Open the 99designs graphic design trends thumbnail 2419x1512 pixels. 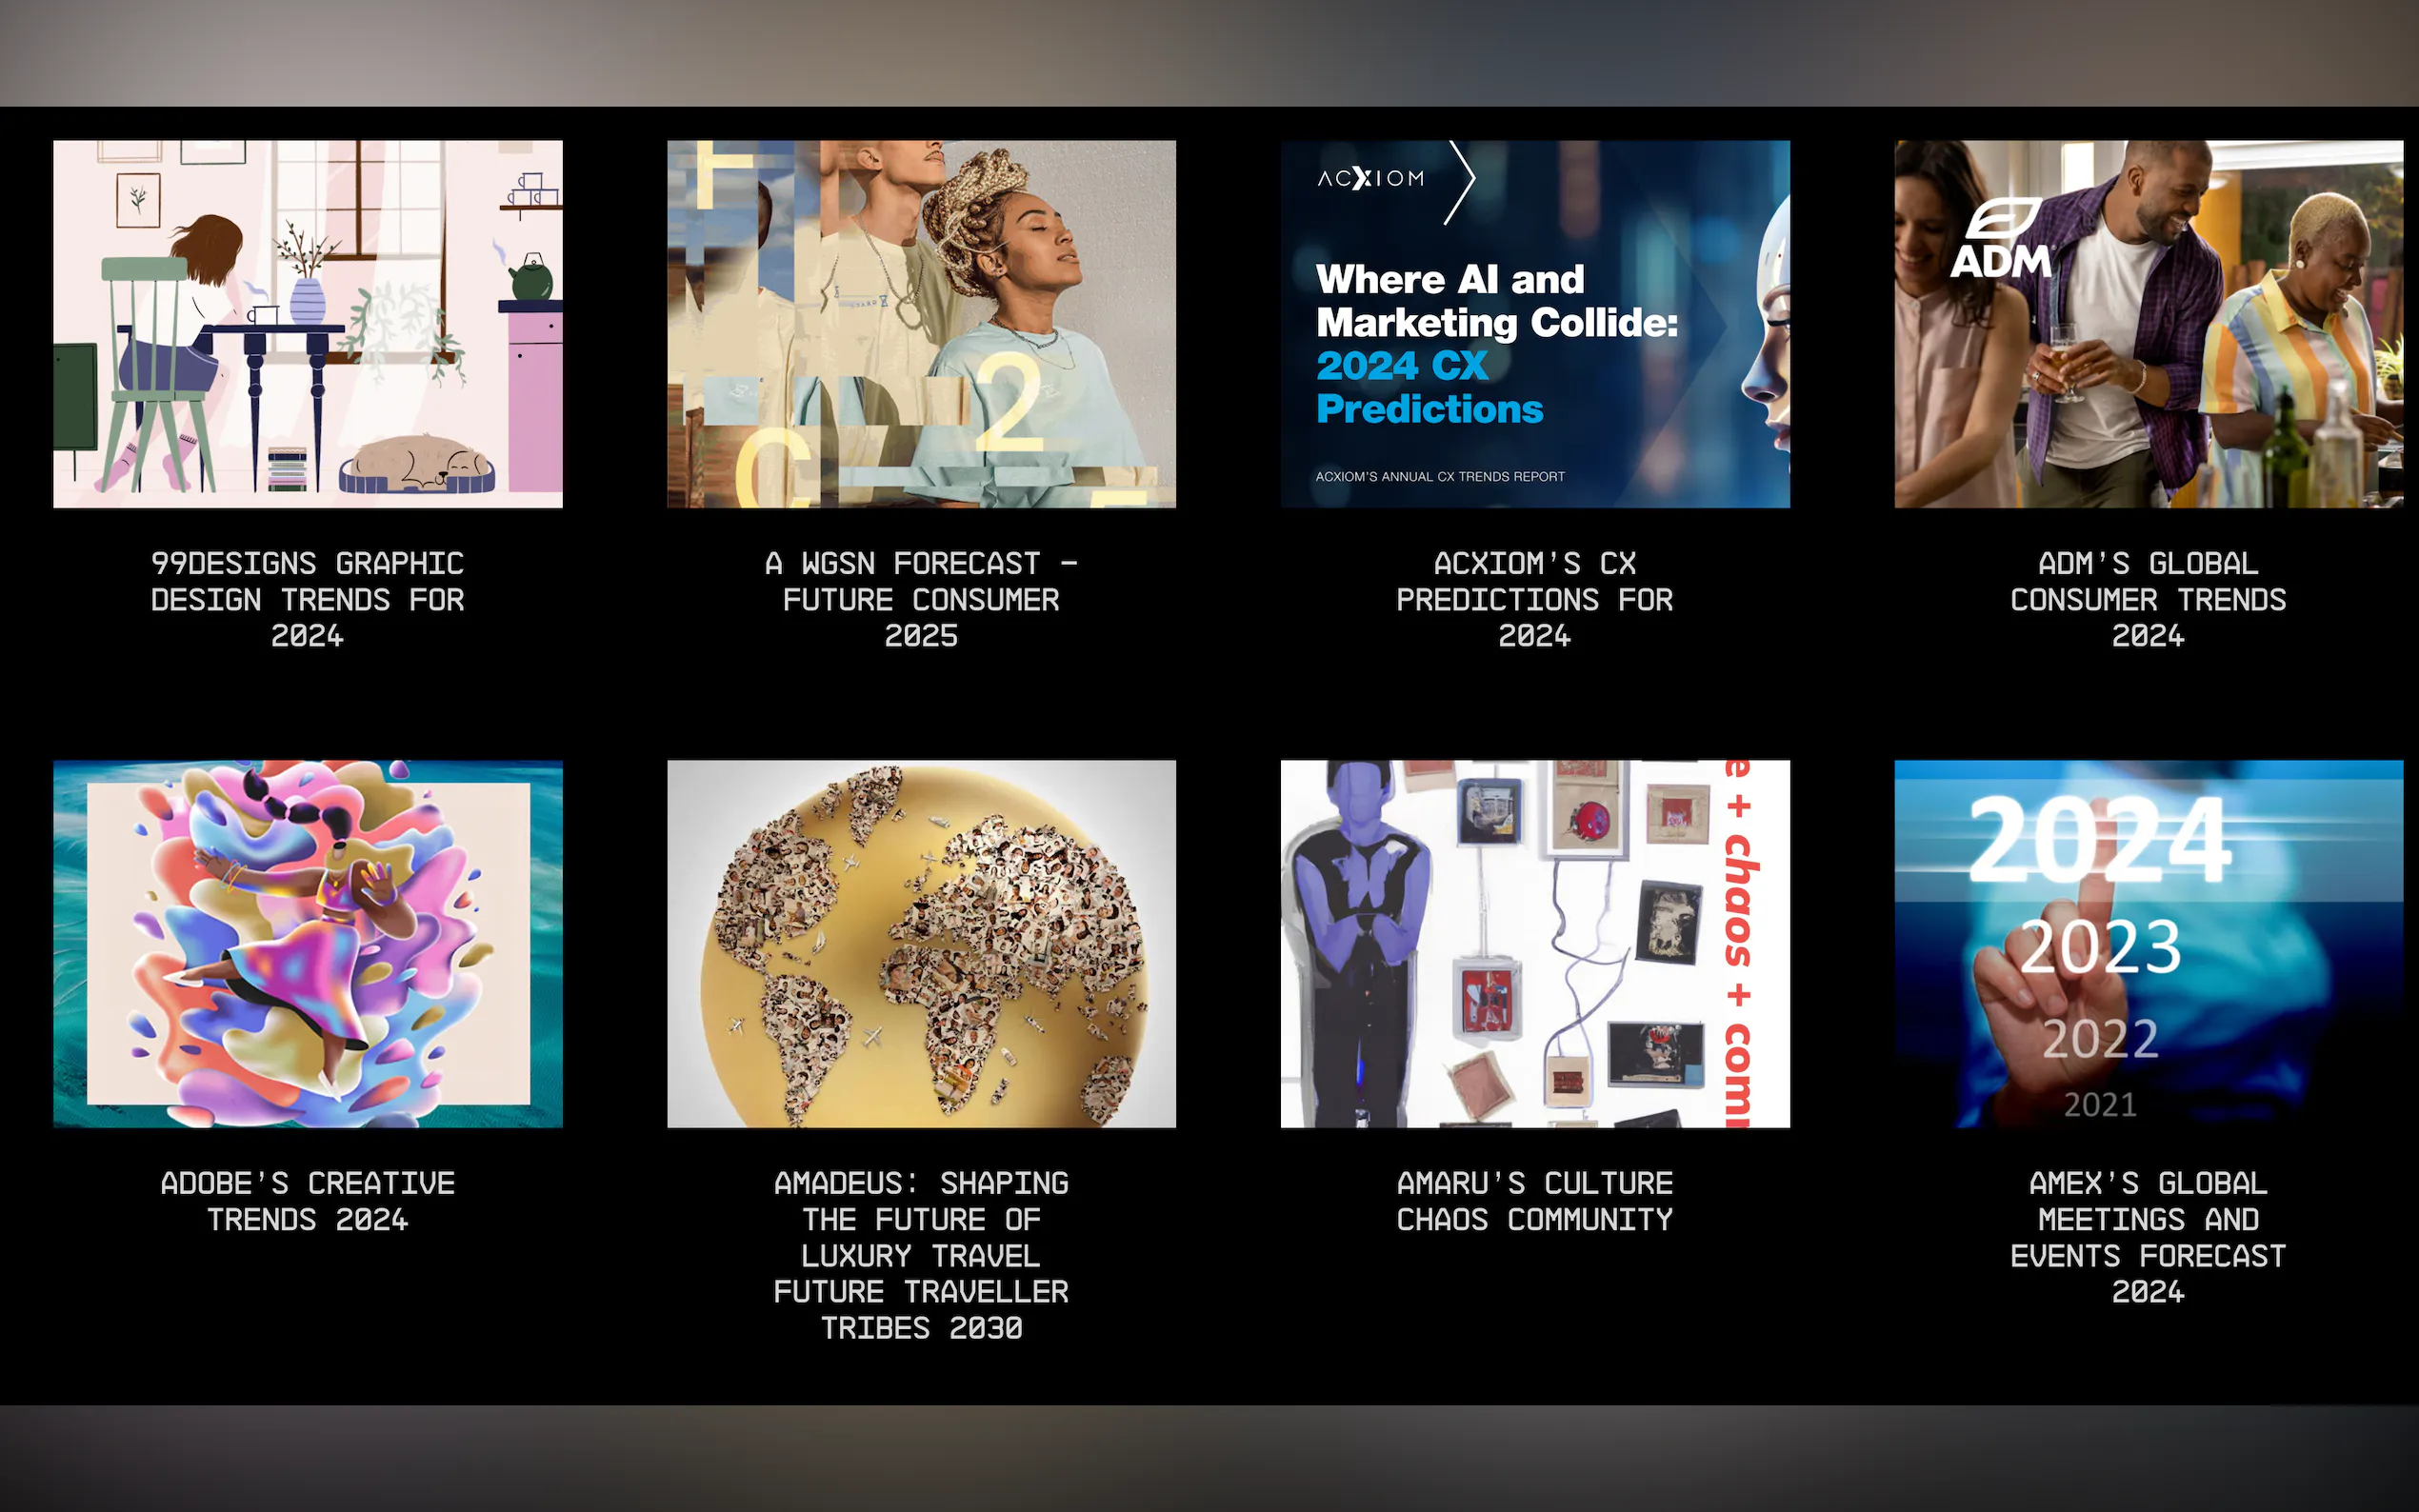pyautogui.click(x=308, y=324)
